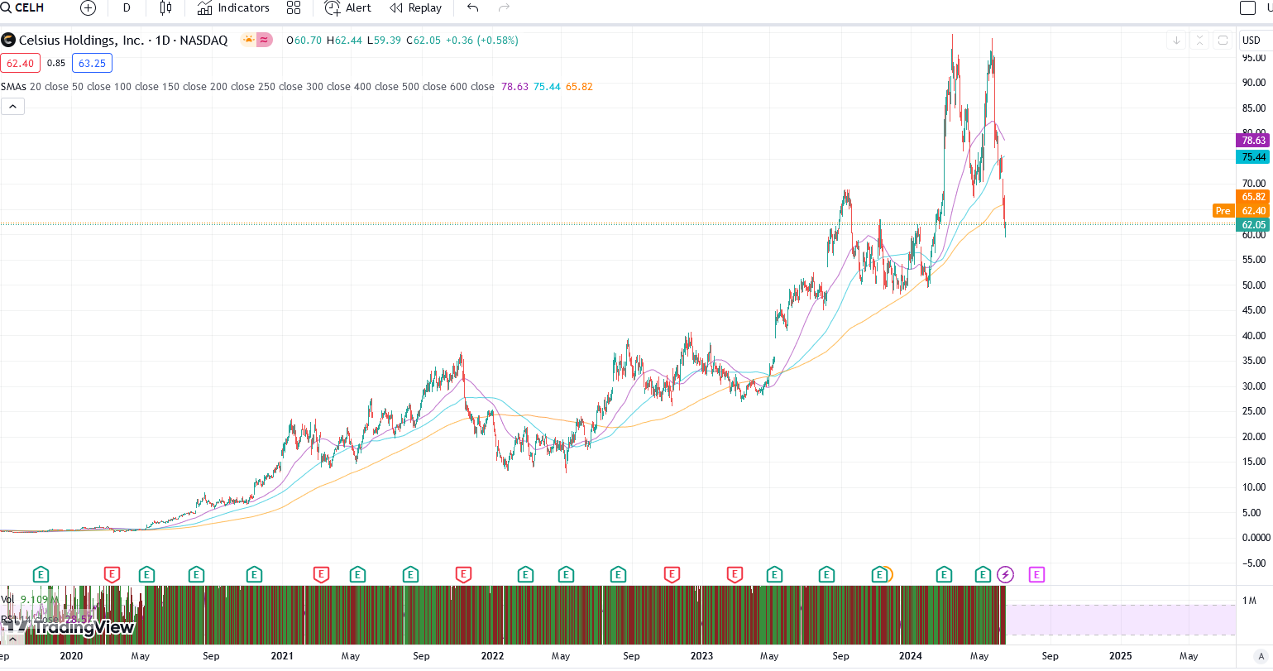The height and width of the screenshot is (671, 1273).
Task: Click the purple lightning bolt event marker
Action: (1005, 574)
